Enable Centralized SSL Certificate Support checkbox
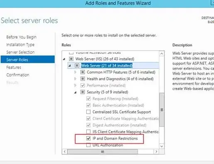The image size is (214, 164). [x=88, y=112]
